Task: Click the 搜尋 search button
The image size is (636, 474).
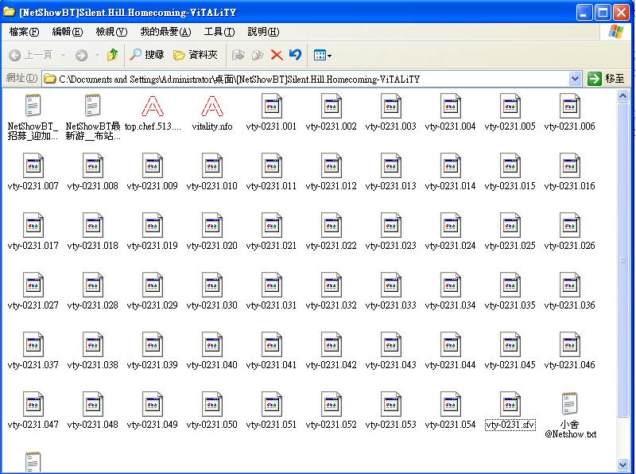Action: [147, 55]
